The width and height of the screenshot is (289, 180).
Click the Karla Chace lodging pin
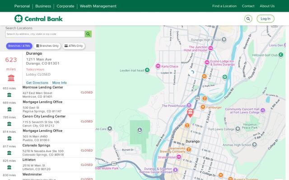158,66
